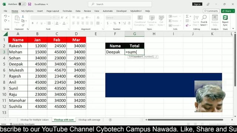Open the Font name combo box
The image size is (237, 133).
coord(41,18)
